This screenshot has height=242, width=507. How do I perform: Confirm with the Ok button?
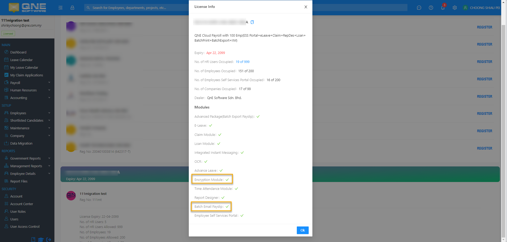303,230
